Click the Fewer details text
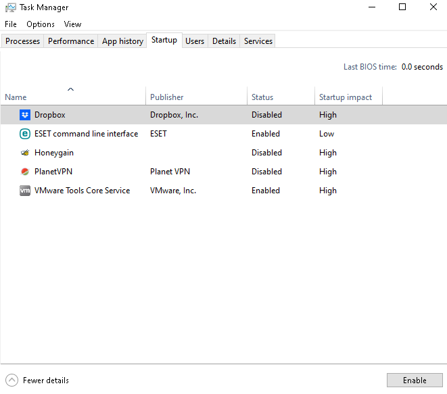This screenshot has height=394, width=447. pyautogui.click(x=46, y=380)
